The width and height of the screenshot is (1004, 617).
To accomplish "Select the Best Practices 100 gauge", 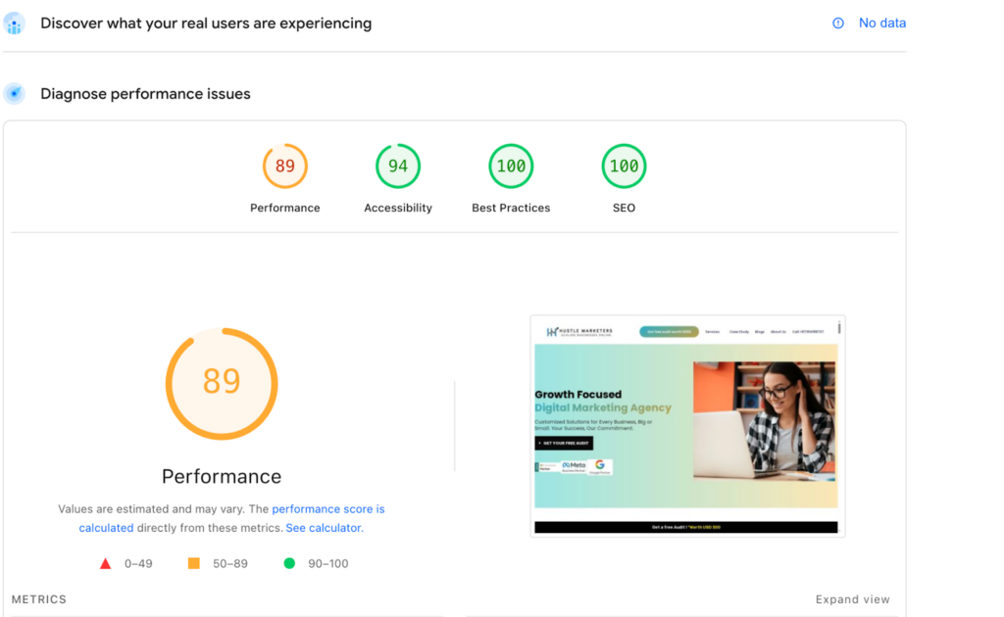I will coord(511,166).
